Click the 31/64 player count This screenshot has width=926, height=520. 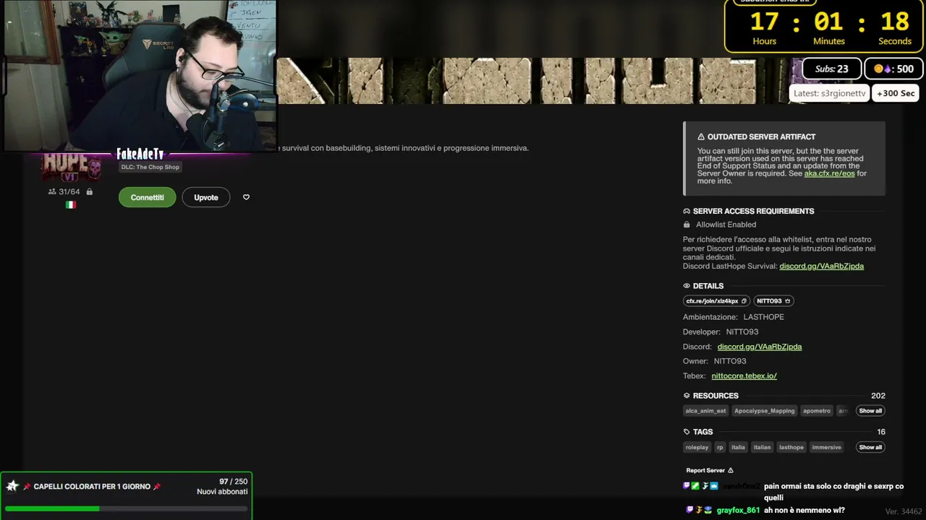pyautogui.click(x=69, y=191)
